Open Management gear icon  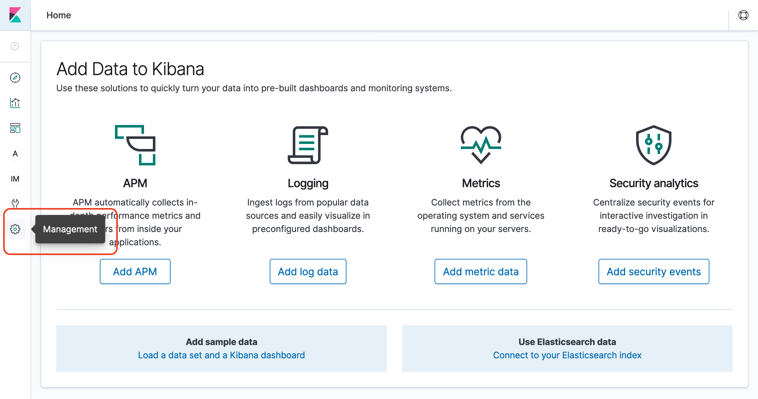pos(15,229)
